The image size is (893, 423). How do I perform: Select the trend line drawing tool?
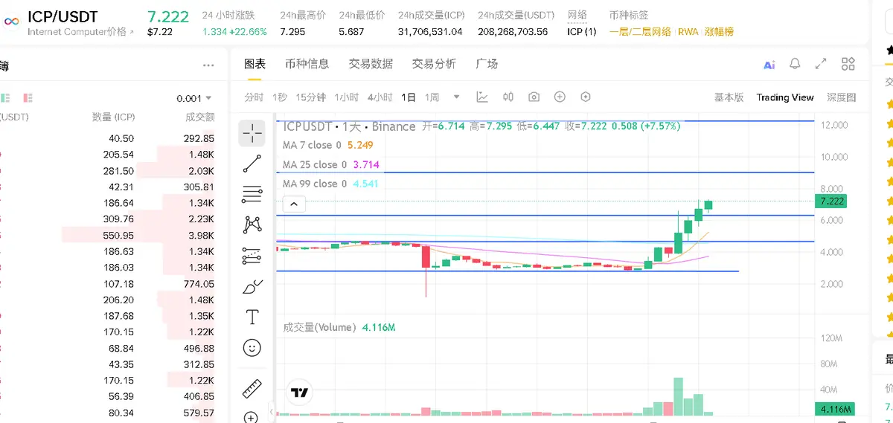pos(252,164)
